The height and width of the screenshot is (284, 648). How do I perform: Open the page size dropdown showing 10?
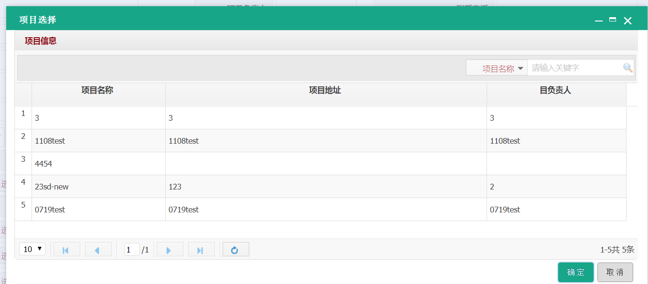coord(32,249)
